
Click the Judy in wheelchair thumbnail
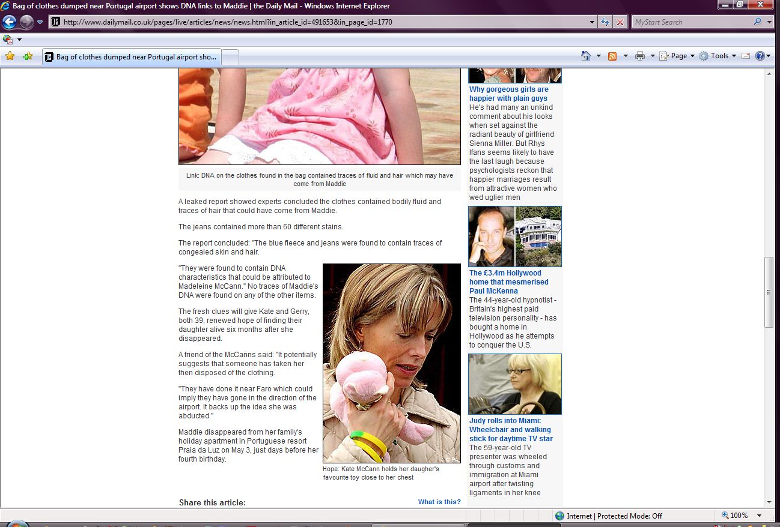point(514,384)
